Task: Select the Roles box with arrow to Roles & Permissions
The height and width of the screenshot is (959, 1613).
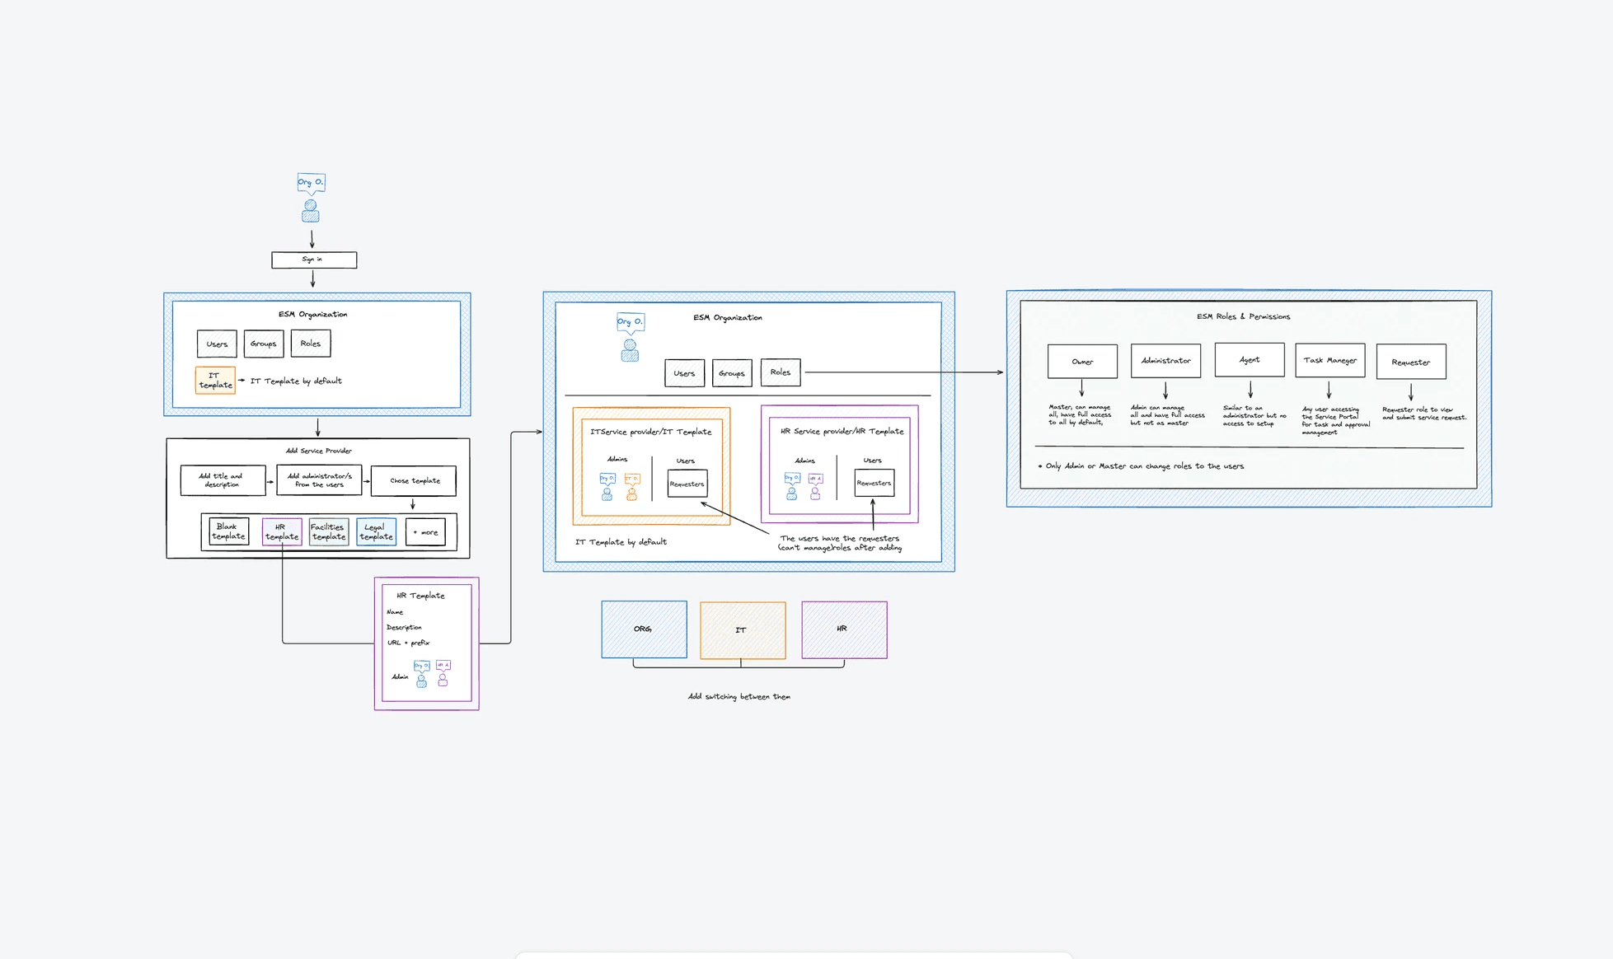Action: point(781,372)
